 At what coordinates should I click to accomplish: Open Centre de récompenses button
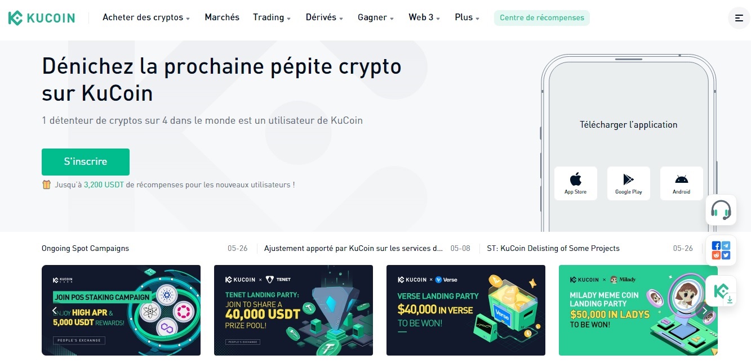coord(542,18)
